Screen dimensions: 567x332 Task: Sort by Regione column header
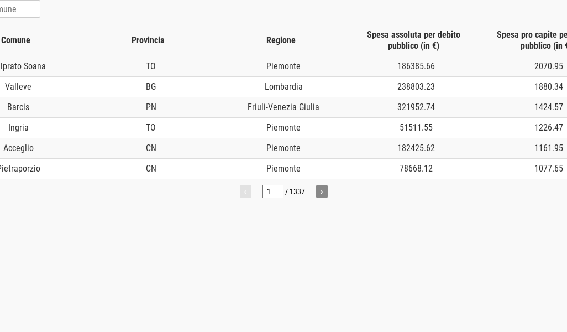coord(281,40)
